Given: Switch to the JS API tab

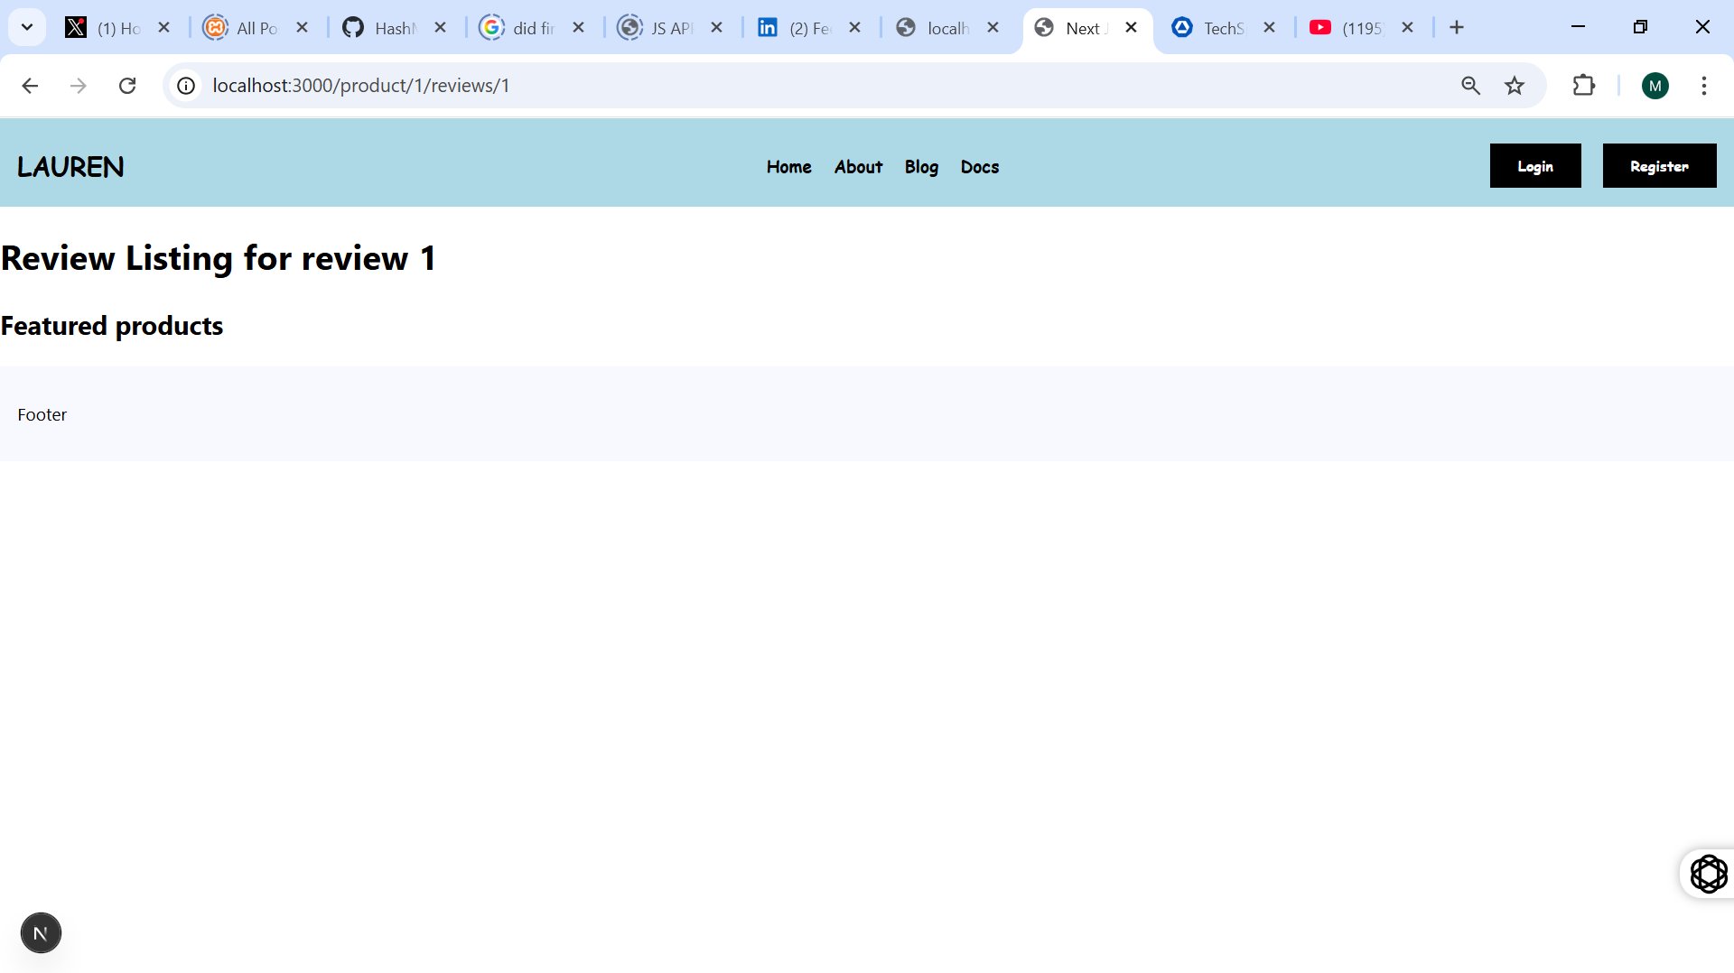Looking at the screenshot, I should coord(670,28).
